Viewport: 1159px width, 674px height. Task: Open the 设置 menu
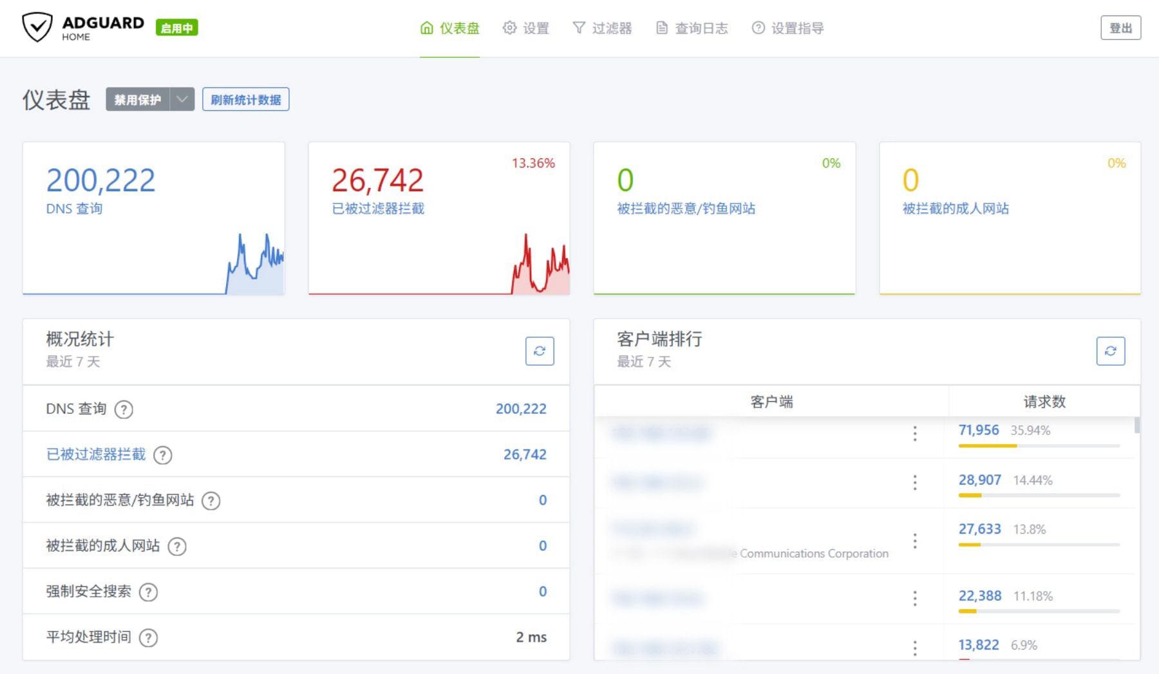[x=526, y=28]
